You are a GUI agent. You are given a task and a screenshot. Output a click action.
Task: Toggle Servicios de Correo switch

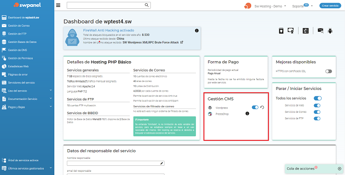tap(317, 112)
